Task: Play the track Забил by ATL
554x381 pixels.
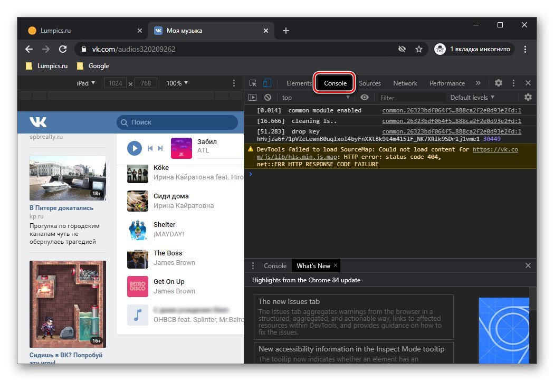Action: click(x=134, y=148)
